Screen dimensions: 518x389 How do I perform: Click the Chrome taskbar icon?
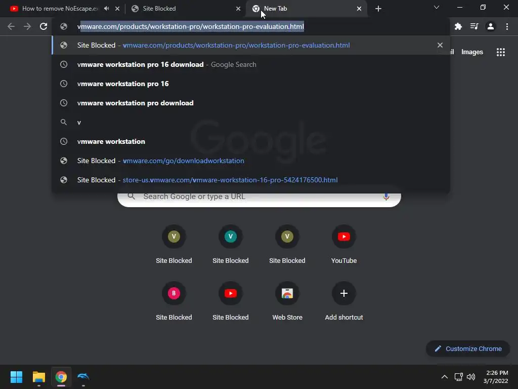pyautogui.click(x=61, y=377)
